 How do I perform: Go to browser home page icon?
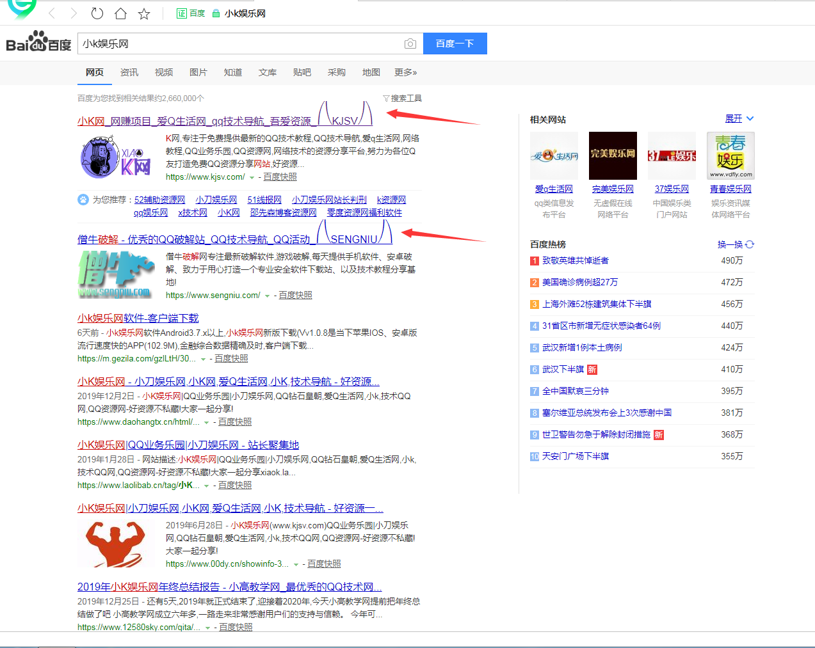tap(120, 13)
